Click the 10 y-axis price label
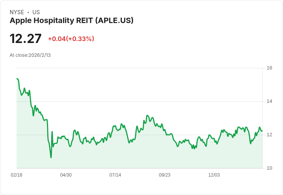Screen dimensions: 283x195 click(x=270, y=168)
